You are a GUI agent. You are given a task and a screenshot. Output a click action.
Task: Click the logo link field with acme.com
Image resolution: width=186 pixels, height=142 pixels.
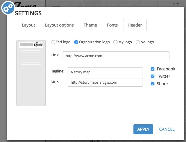coord(116,56)
